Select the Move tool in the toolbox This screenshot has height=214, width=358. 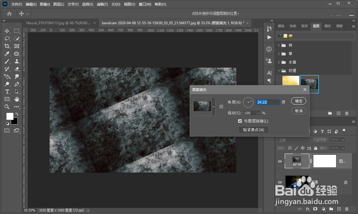(x=7, y=31)
